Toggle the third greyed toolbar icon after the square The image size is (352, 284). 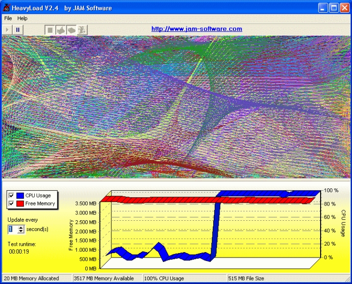(72, 30)
